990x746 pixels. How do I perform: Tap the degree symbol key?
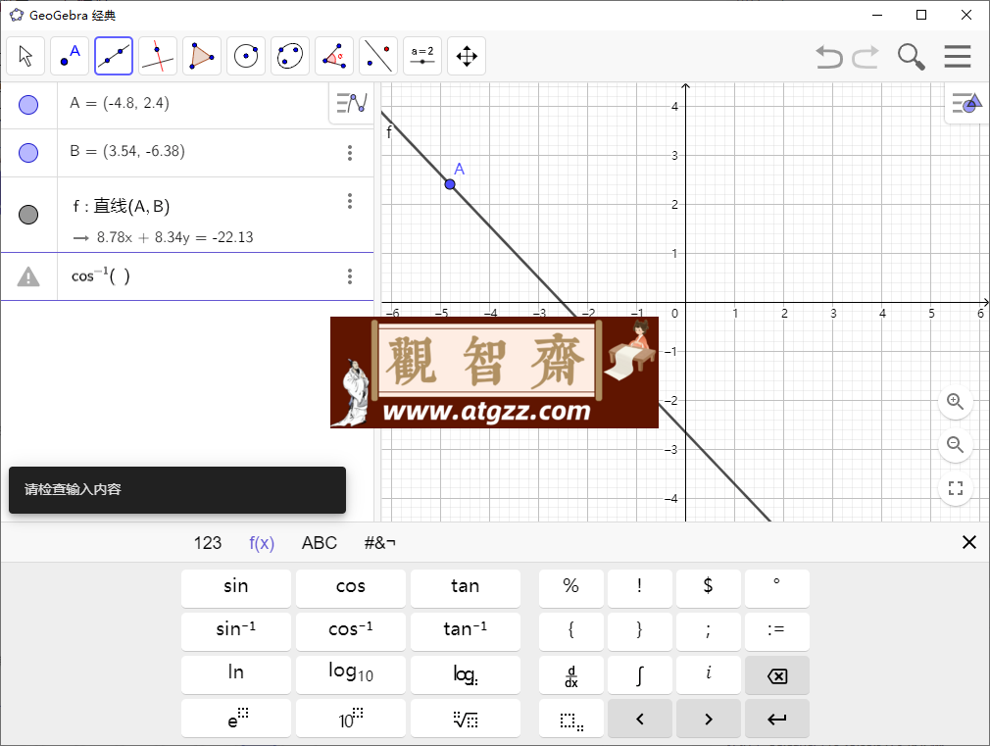(777, 587)
